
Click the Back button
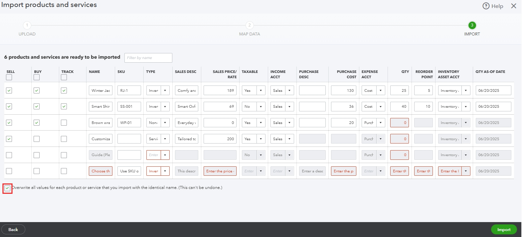13,229
